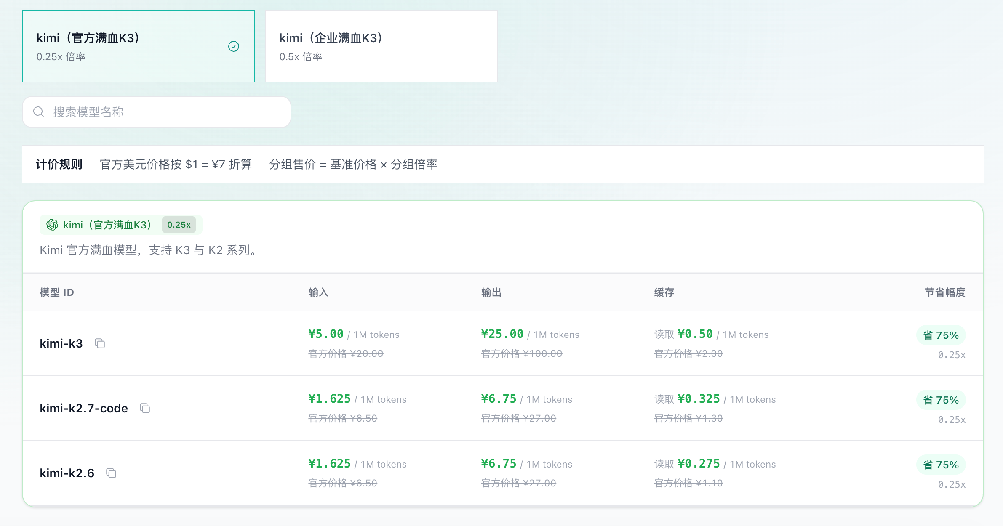Image resolution: width=1003 pixels, height=526 pixels.
Task: Click the 输入 column header
Action: point(318,292)
